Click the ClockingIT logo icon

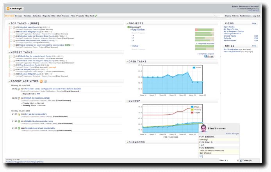click(x=8, y=9)
